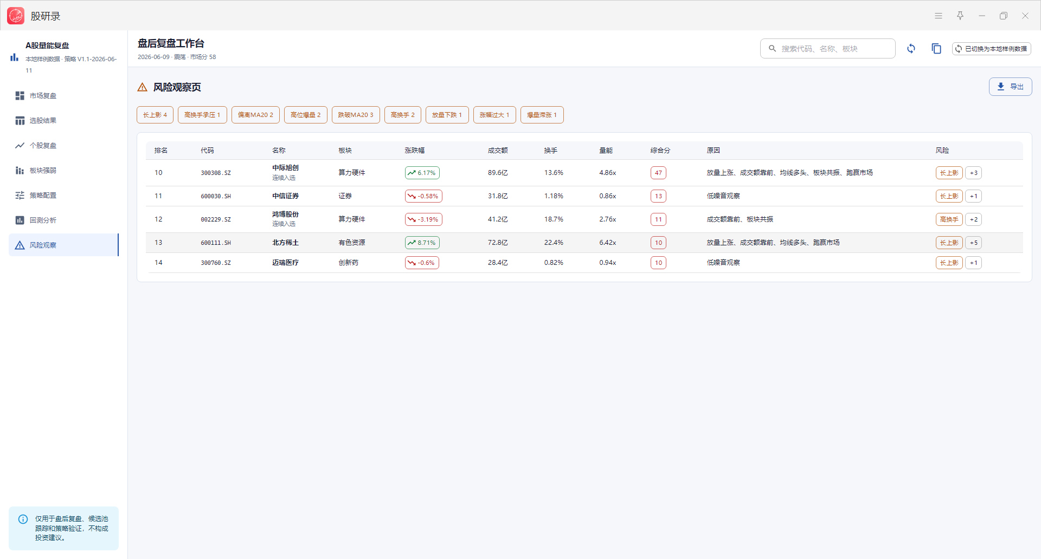This screenshot has width=1041, height=559.
Task: Click 长上影 tag in 北方稀土 row
Action: [x=949, y=243]
